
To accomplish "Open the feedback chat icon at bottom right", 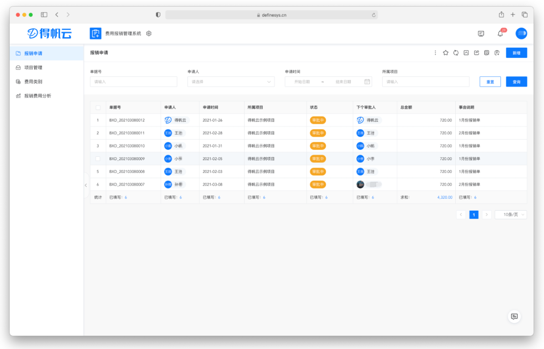I will 514,316.
